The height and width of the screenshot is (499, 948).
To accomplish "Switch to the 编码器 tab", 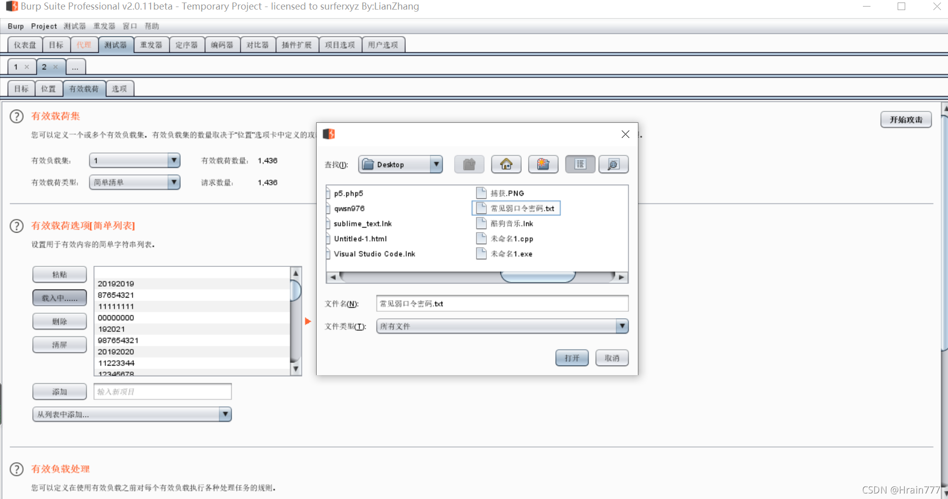I will click(x=222, y=45).
